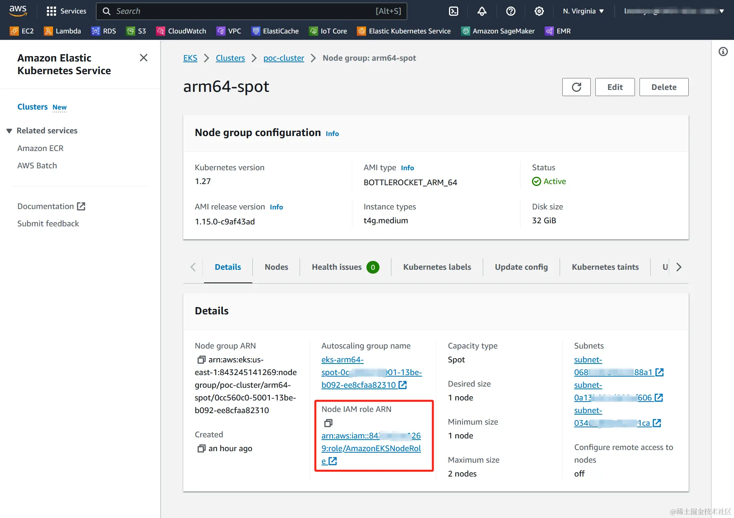Go to EKS breadcrumb link
Image resolution: width=734 pixels, height=518 pixels.
(190, 58)
